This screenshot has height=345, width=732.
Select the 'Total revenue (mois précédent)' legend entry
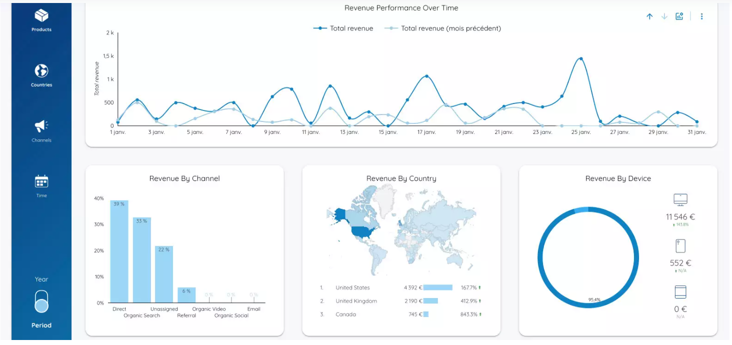443,28
